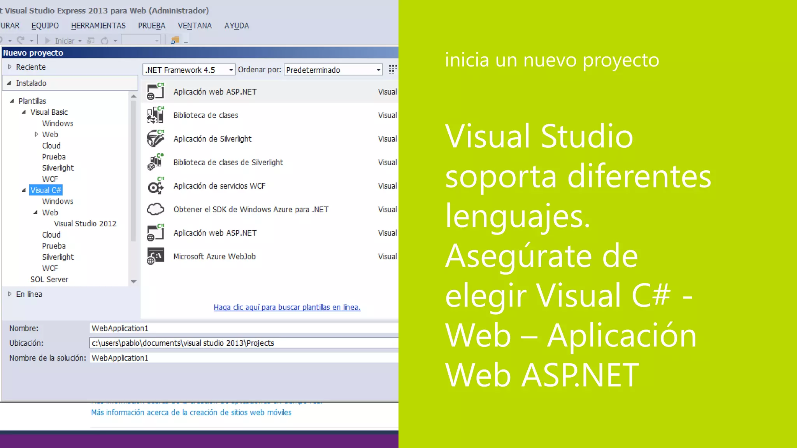The height and width of the screenshot is (448, 797).
Task: Select Silverlight under Visual C#
Action: (58, 257)
